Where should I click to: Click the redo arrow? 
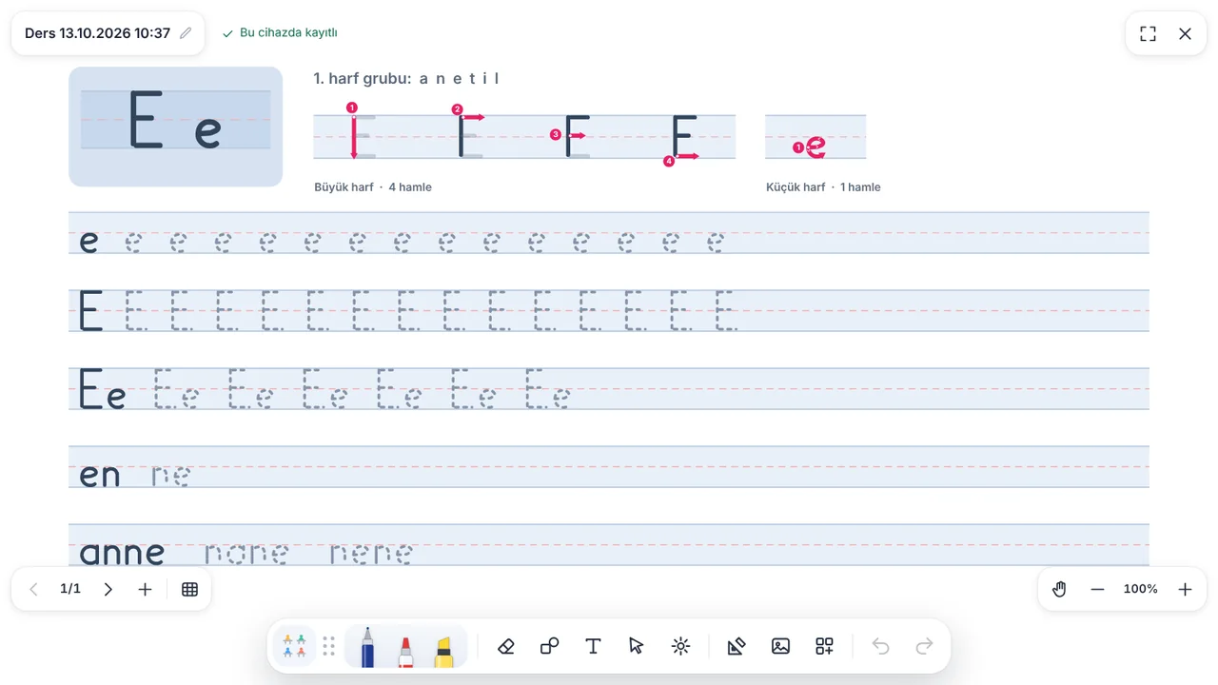tap(924, 647)
